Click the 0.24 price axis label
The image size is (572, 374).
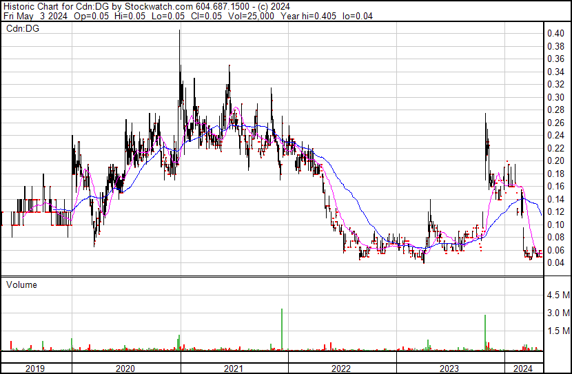pos(555,136)
